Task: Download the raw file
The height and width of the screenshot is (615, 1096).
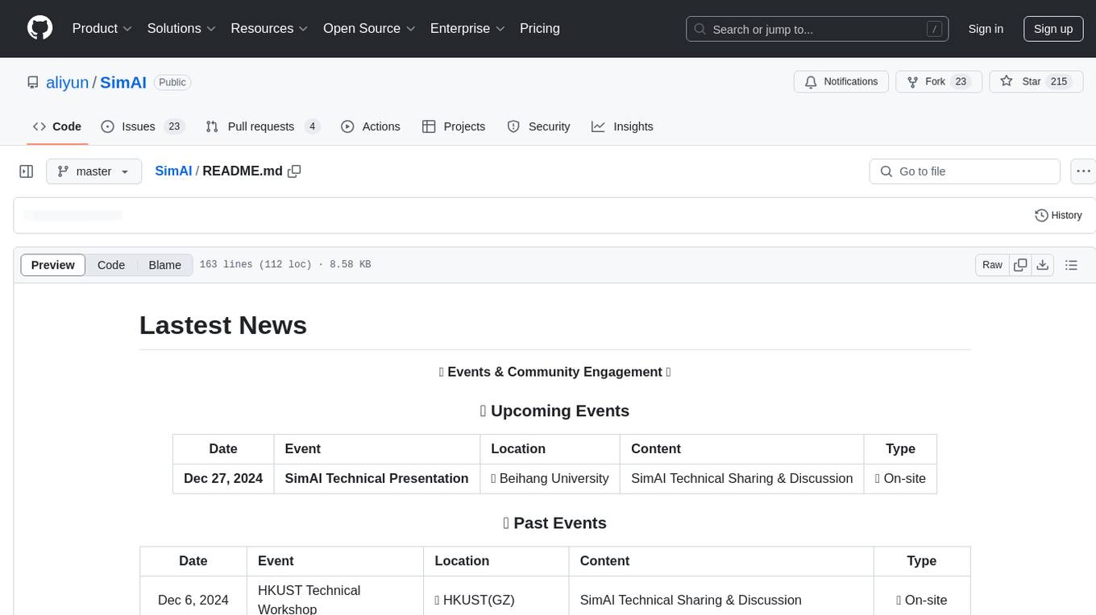Action: coord(1043,265)
